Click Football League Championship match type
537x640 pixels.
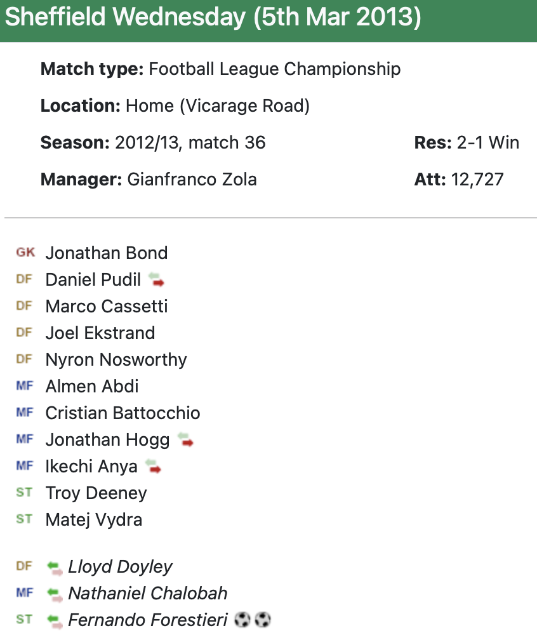point(274,69)
